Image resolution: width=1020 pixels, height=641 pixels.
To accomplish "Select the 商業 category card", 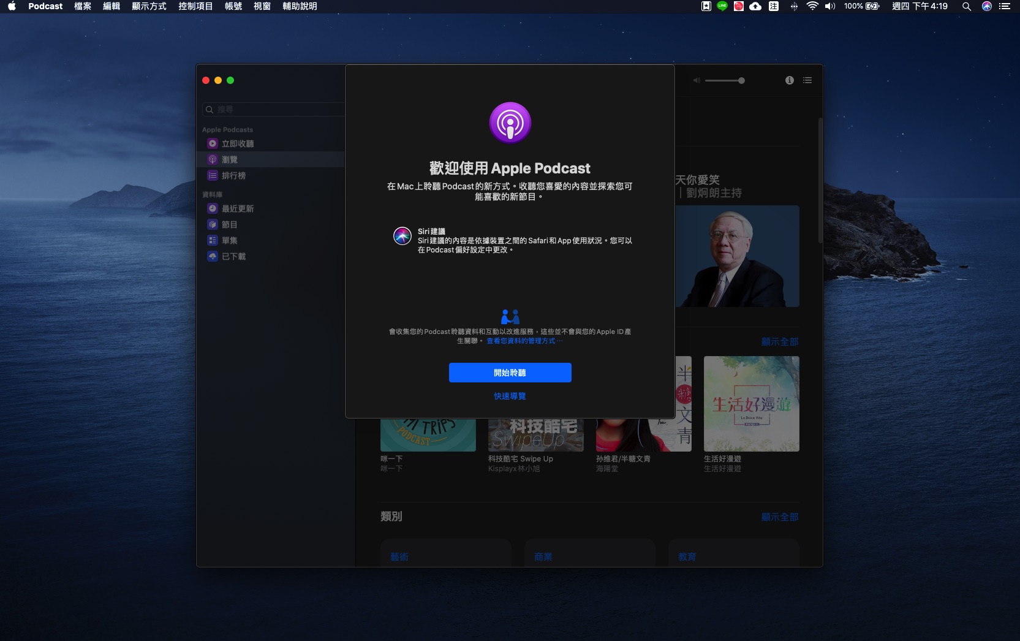I will click(x=590, y=553).
